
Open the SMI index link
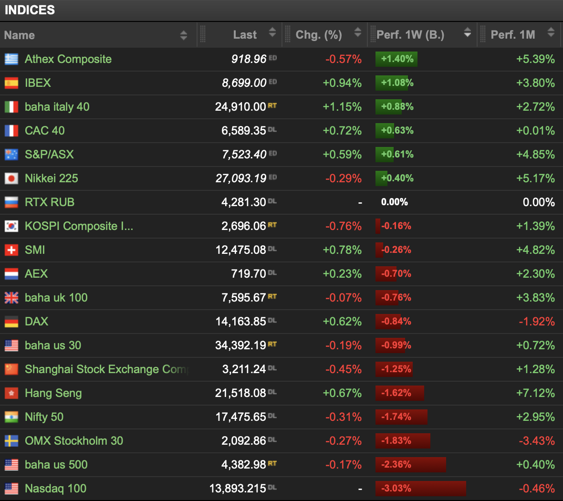(35, 250)
